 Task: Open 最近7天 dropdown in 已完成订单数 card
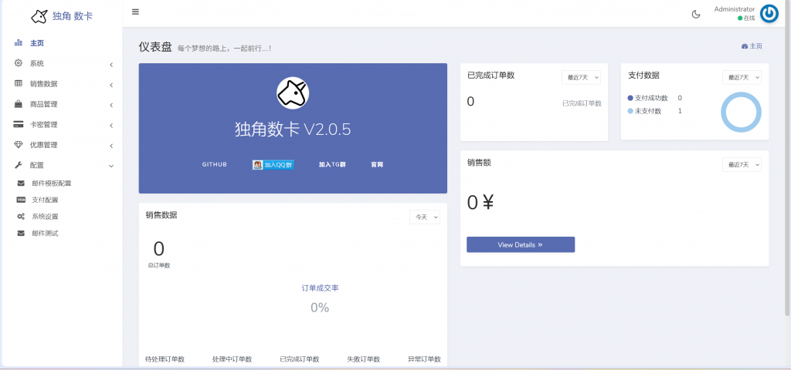click(x=580, y=77)
